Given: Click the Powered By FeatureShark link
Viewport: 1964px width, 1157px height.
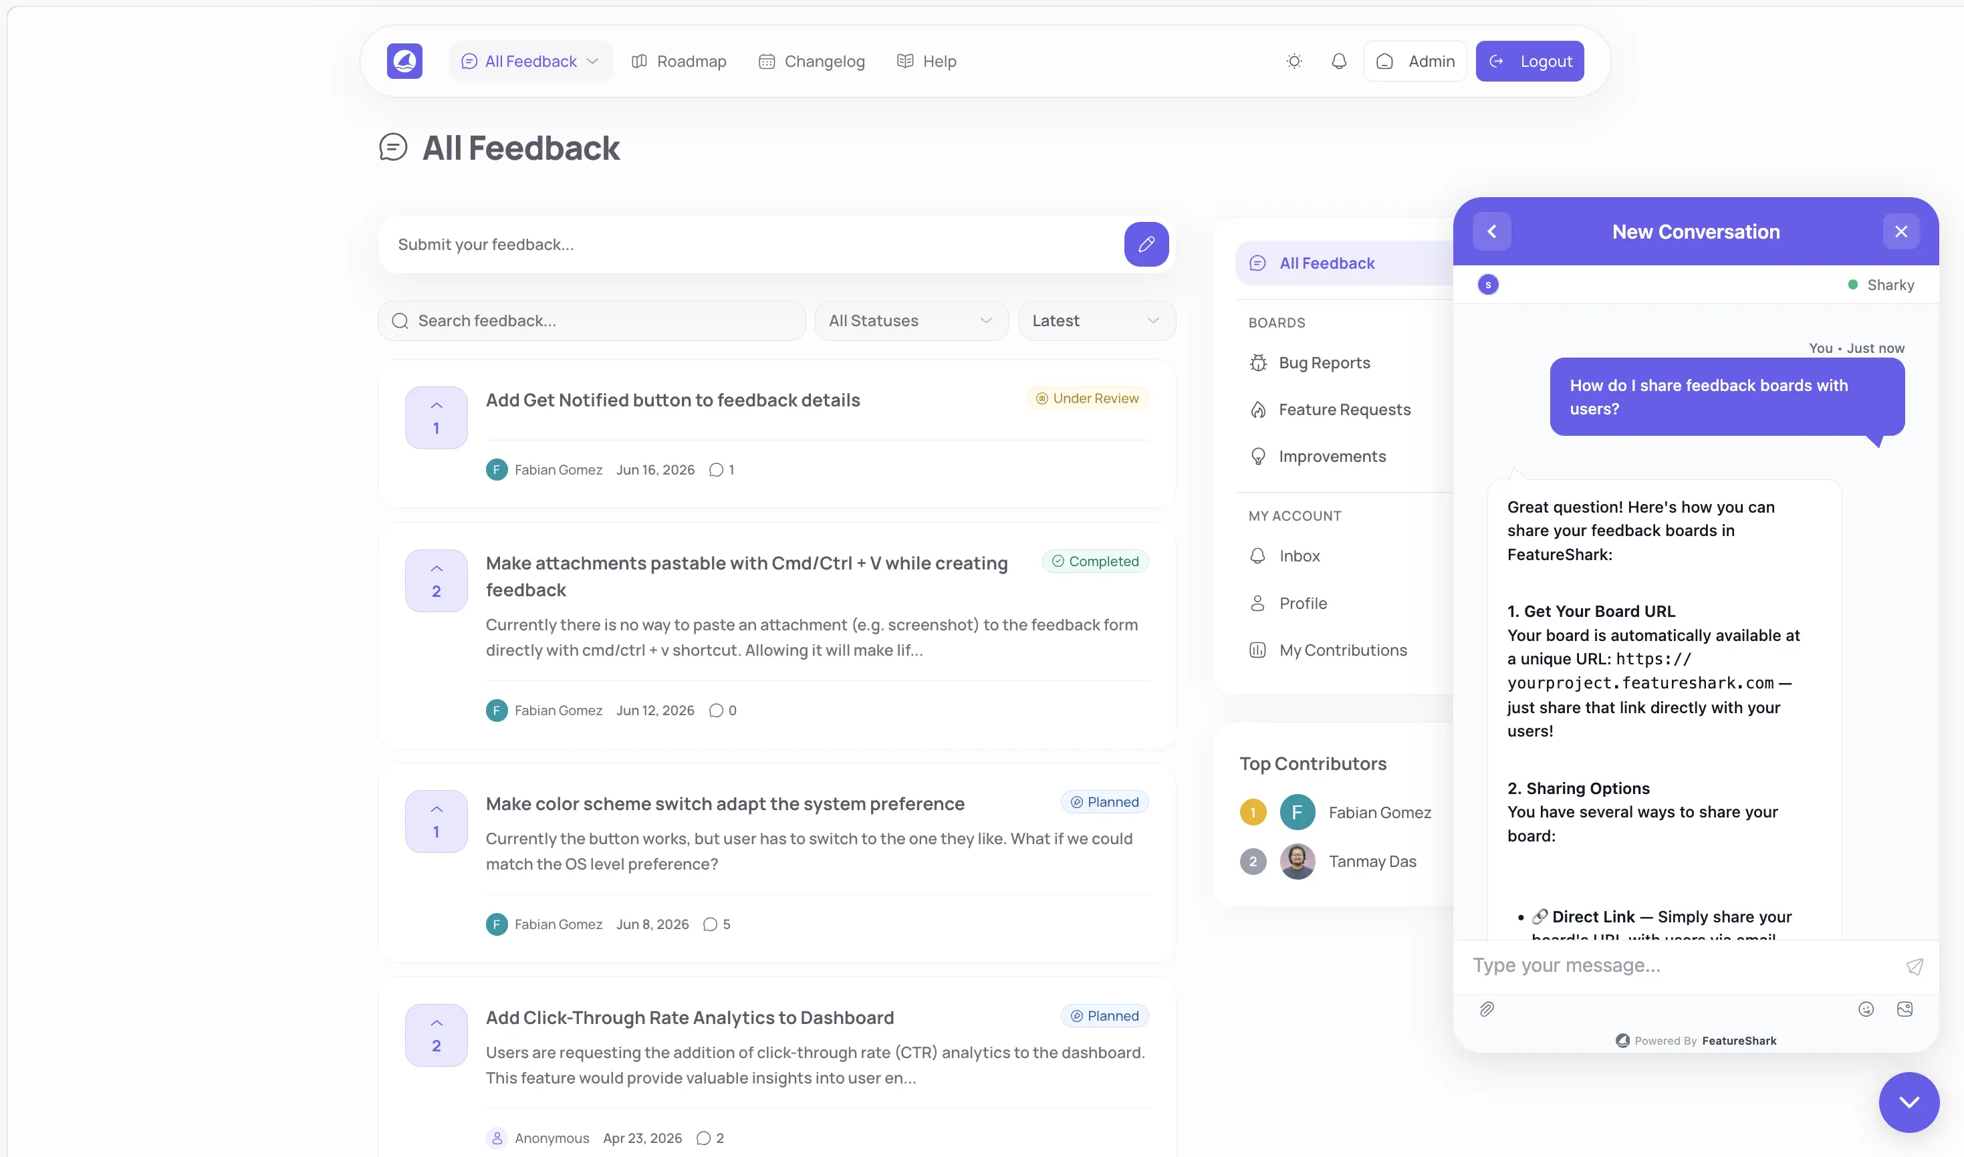Looking at the screenshot, I should 1696,1040.
